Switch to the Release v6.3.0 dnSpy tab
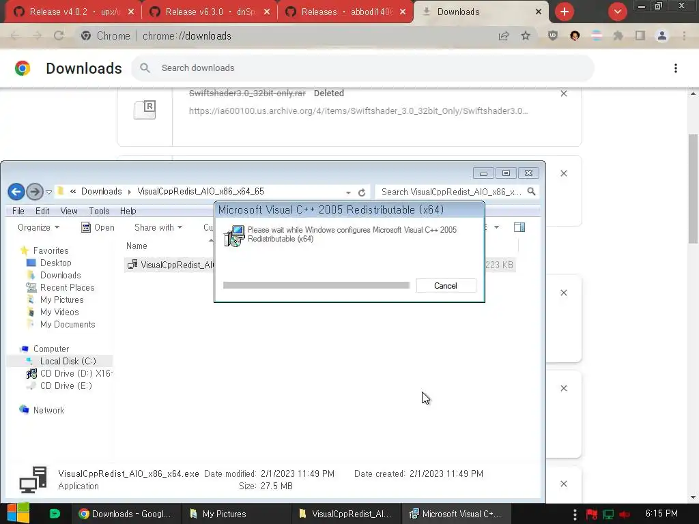 (210, 12)
